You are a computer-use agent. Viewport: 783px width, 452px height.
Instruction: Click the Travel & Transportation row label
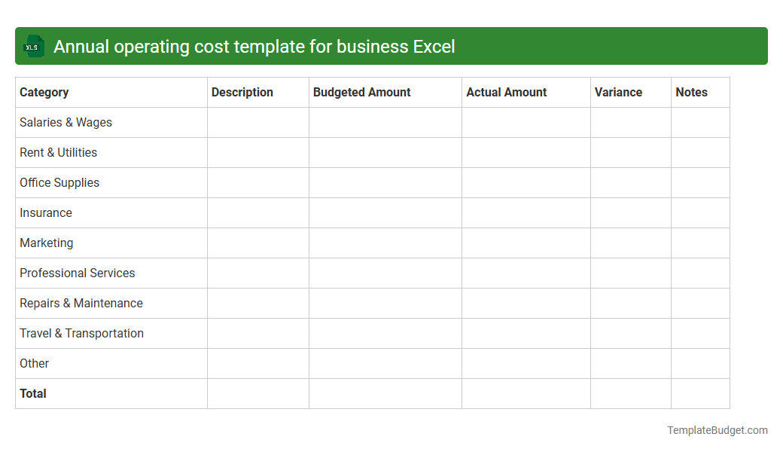point(81,333)
